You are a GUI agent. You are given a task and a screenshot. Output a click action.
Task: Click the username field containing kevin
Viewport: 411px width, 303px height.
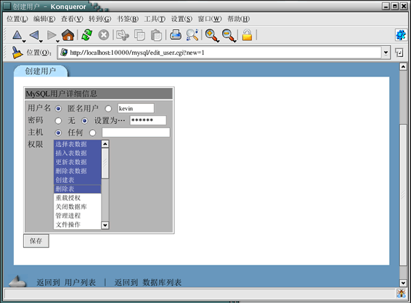click(136, 108)
